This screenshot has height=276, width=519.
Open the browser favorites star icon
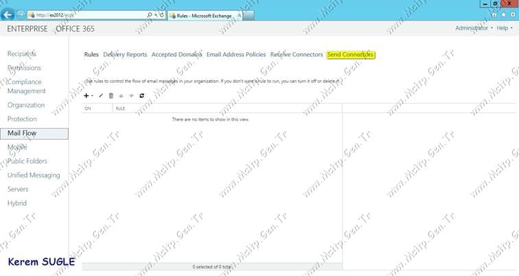(x=503, y=15)
